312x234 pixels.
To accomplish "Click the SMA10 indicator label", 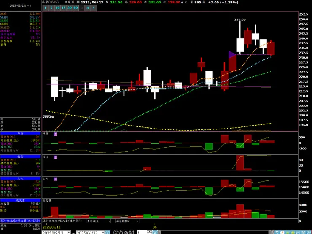I will 4,17.
